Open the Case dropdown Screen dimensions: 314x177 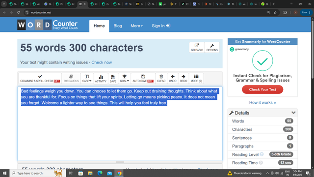pyautogui.click(x=87, y=79)
